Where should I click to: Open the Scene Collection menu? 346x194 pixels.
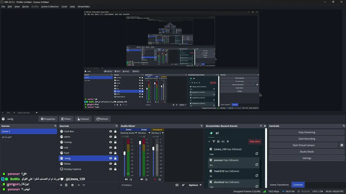coord(50,6)
